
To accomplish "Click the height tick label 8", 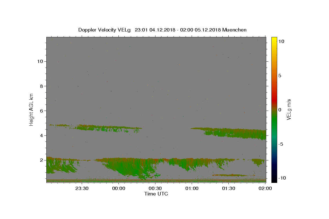I will pos(42,86).
